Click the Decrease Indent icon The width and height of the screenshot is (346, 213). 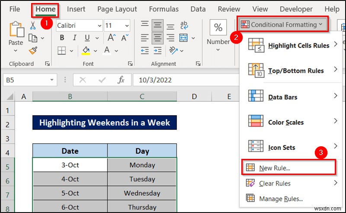(x=145, y=51)
